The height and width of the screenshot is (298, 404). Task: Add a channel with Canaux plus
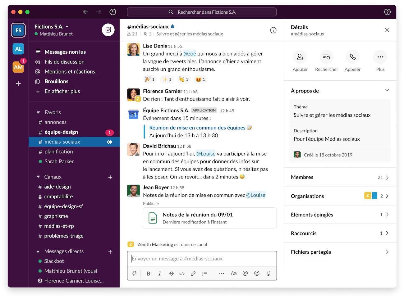point(110,177)
